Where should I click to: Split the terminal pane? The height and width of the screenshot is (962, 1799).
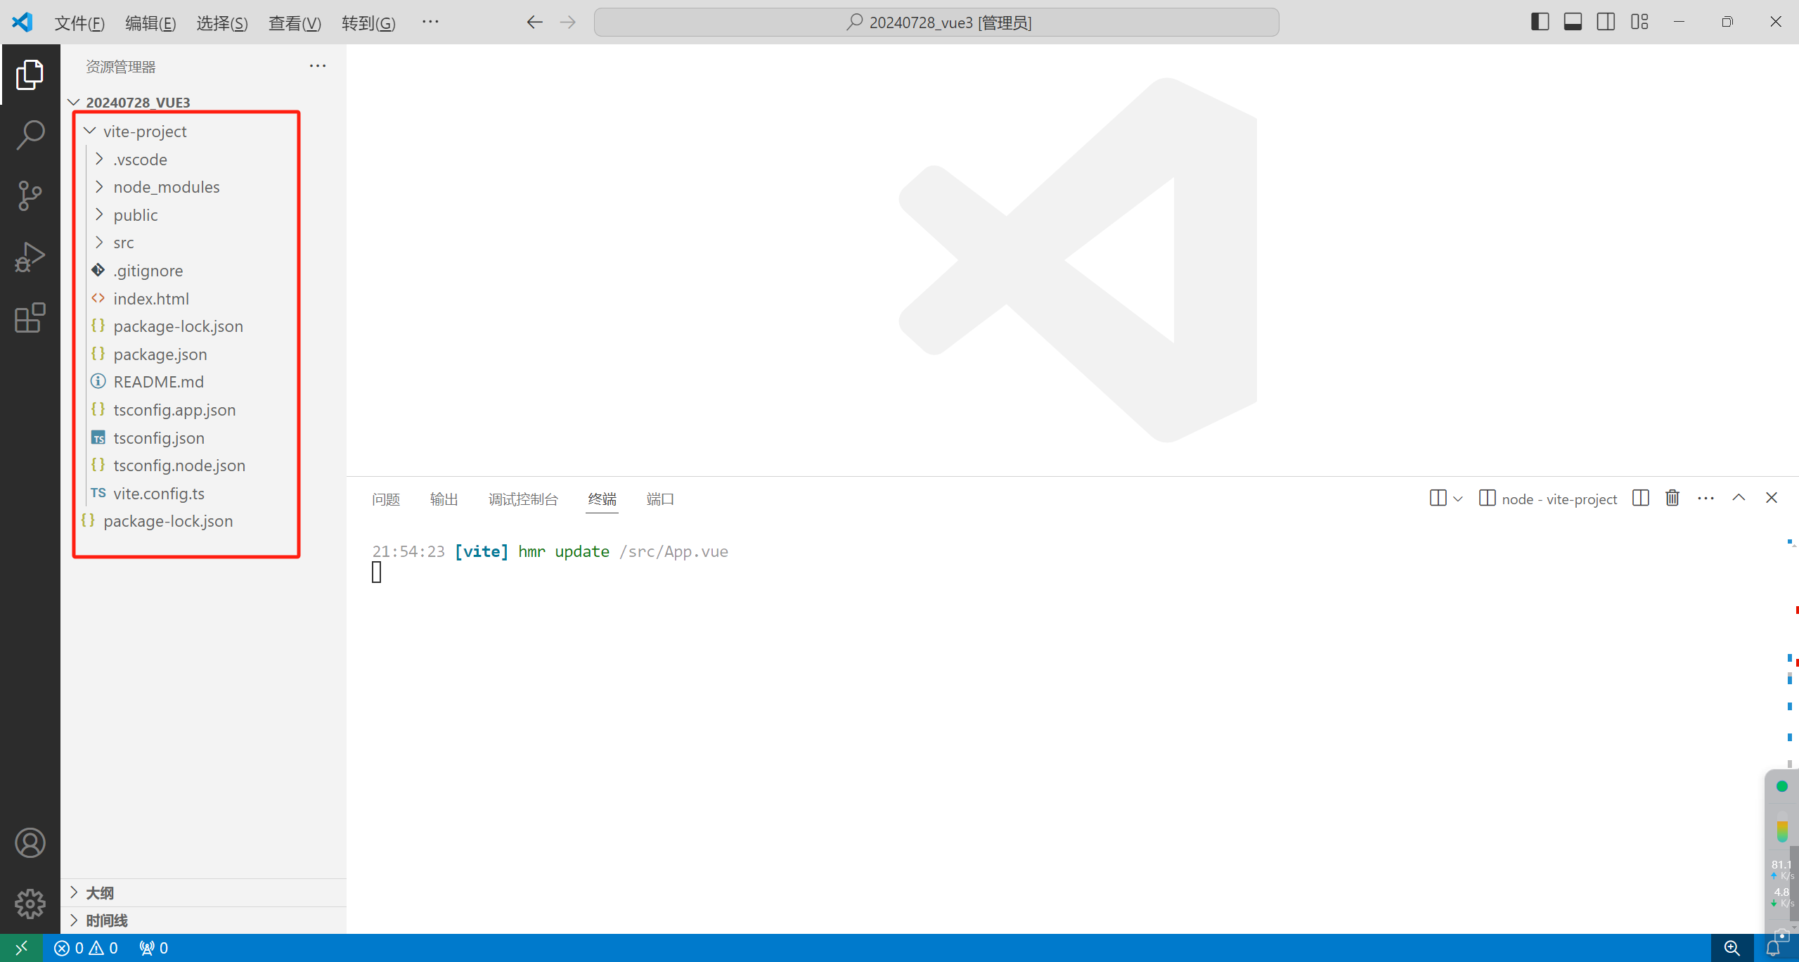(1640, 499)
